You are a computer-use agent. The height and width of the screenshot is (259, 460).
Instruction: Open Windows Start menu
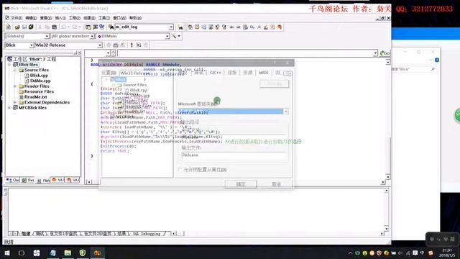[7, 253]
